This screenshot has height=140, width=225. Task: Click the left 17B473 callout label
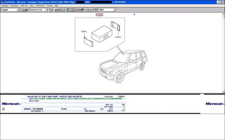[x=84, y=31]
